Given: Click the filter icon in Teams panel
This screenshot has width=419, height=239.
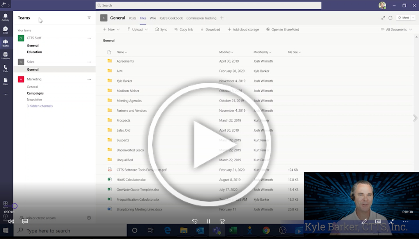Looking at the screenshot, I should click(89, 18).
